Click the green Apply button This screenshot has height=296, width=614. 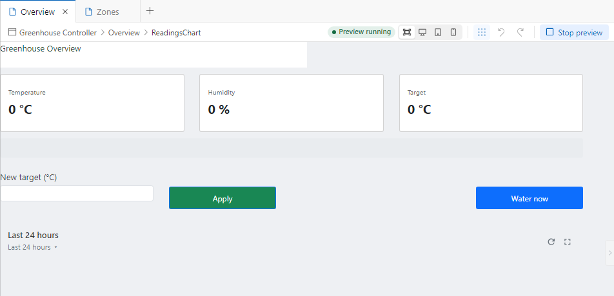click(x=223, y=198)
